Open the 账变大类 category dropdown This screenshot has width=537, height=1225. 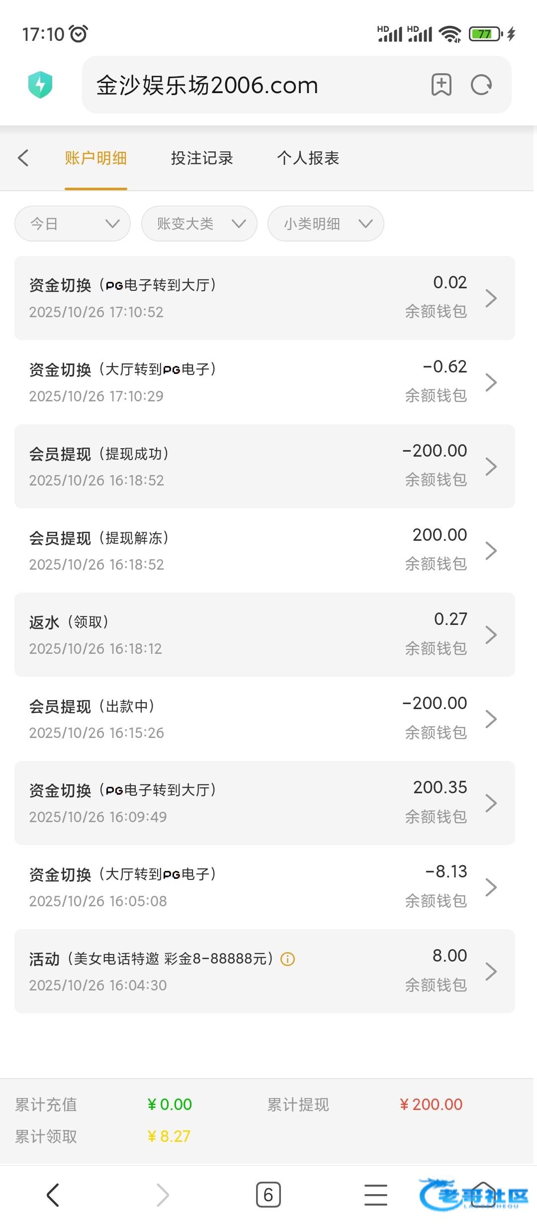click(x=199, y=224)
